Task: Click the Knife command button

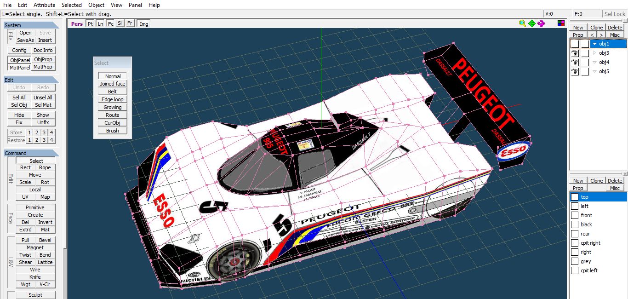Action: click(x=35, y=277)
